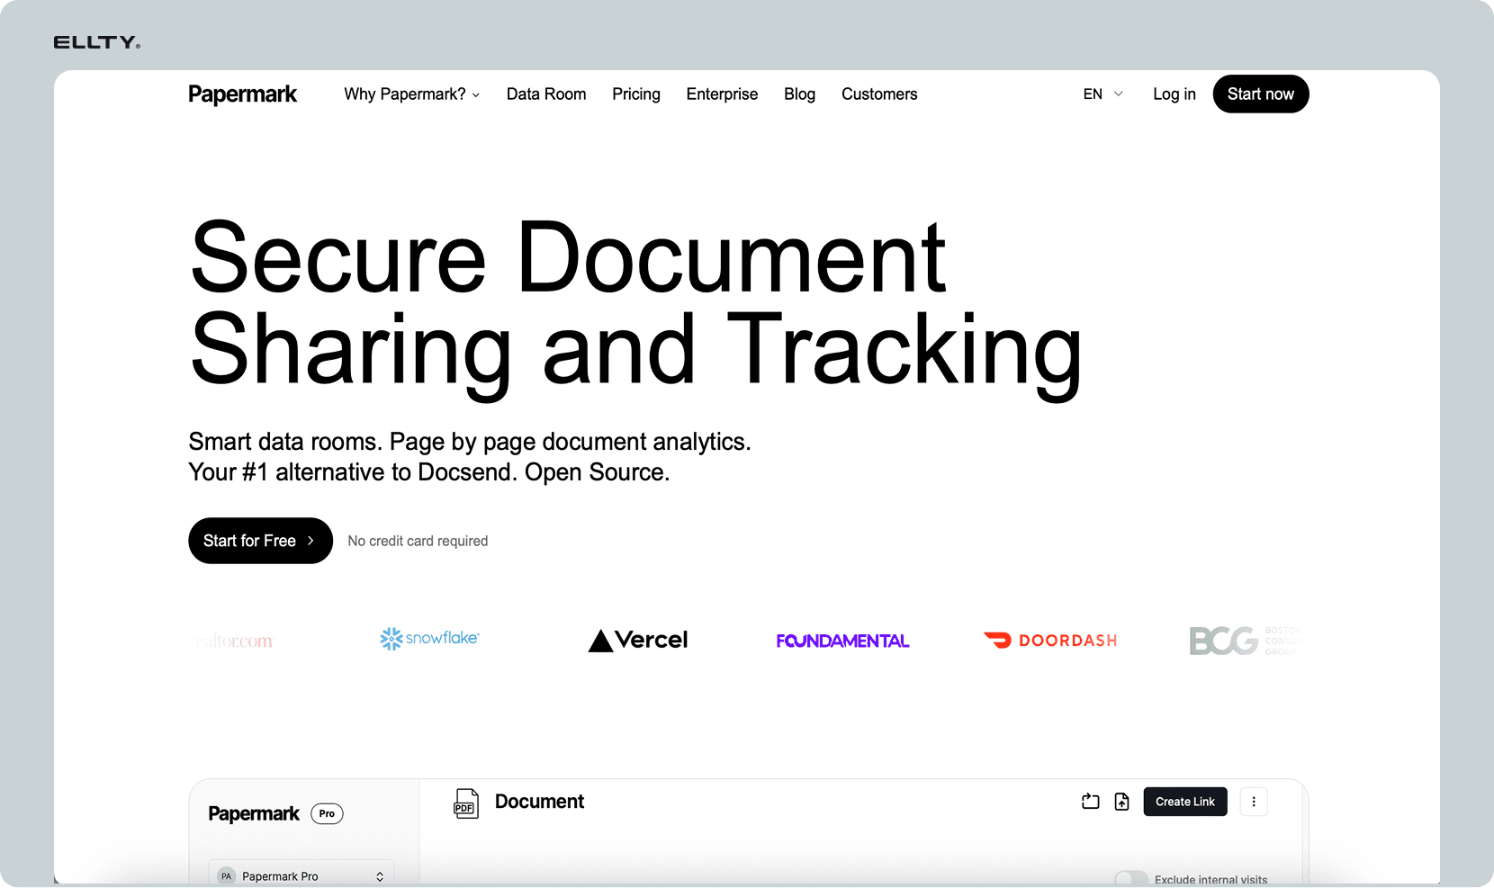Go to Data Room page
Viewport: 1494px width, 888px height.
546,94
